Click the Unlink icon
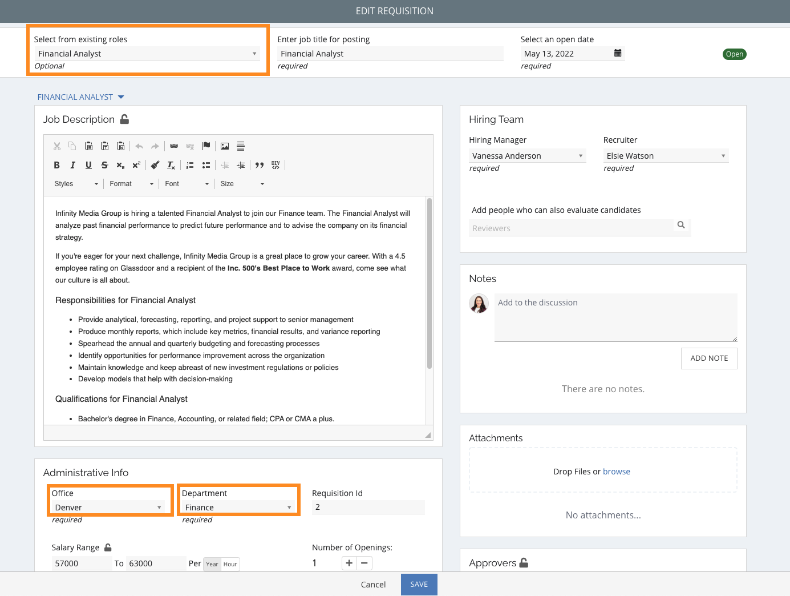 coord(190,146)
